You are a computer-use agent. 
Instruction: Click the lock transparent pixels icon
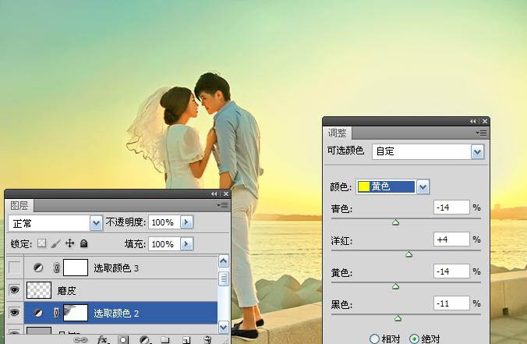42,244
